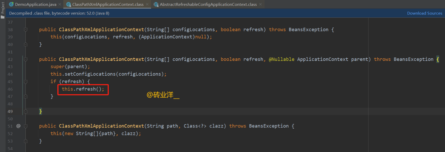Place cursor on this.refresh(); call
This screenshot has width=445, height=152.
click(x=83, y=89)
